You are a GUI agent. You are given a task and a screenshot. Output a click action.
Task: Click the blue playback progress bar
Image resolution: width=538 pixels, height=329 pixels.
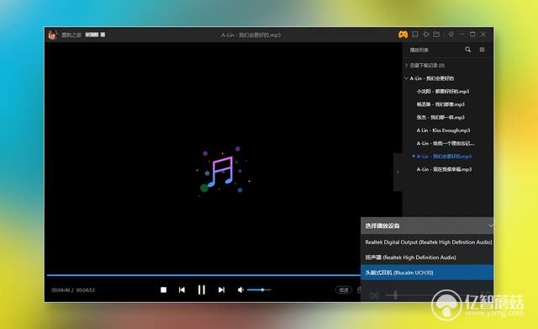[203, 275]
